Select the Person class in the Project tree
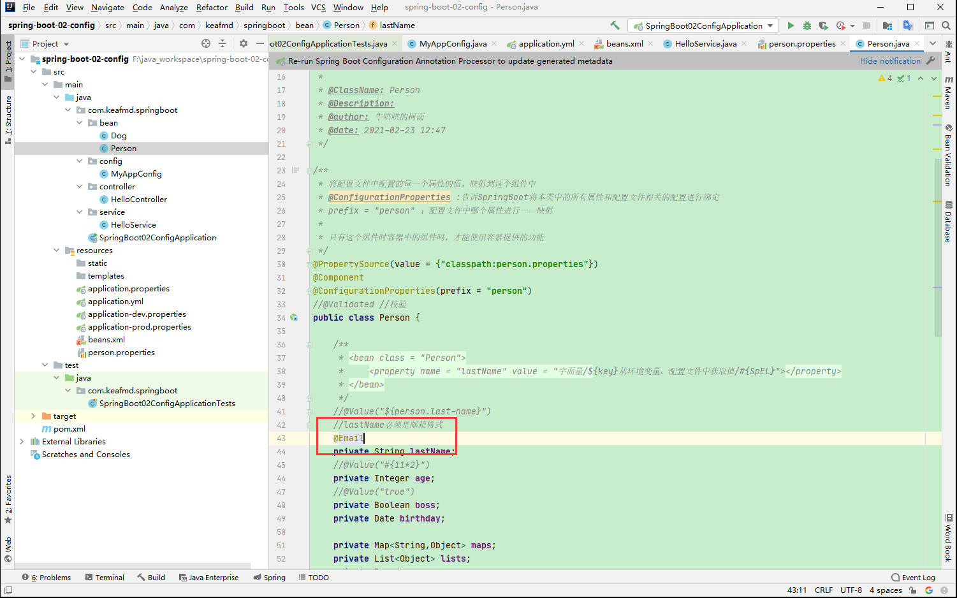The image size is (957, 598). (122, 148)
